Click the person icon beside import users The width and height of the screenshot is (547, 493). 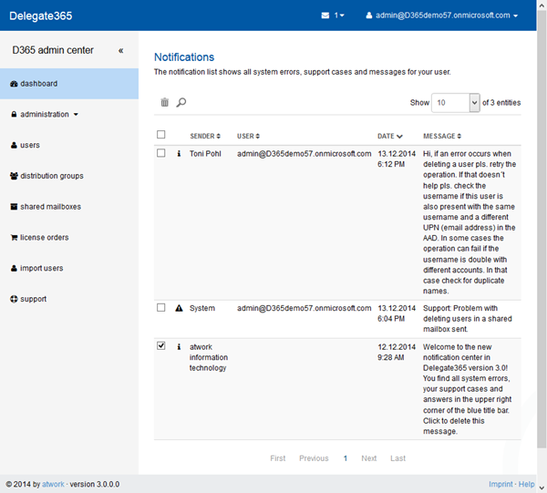pos(14,268)
